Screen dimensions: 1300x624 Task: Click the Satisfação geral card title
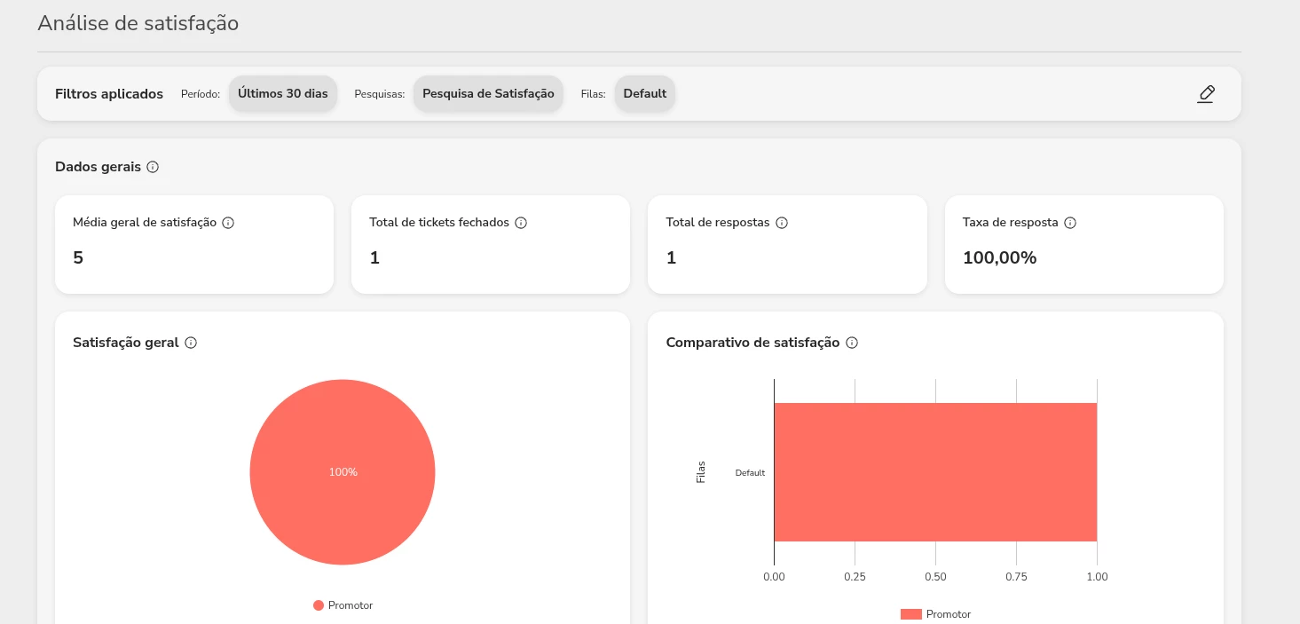tap(126, 343)
